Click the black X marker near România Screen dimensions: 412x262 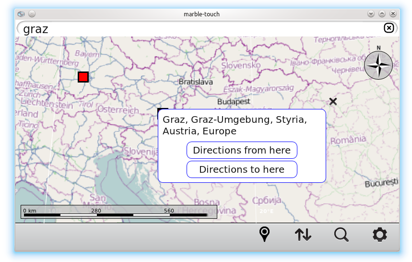[333, 101]
